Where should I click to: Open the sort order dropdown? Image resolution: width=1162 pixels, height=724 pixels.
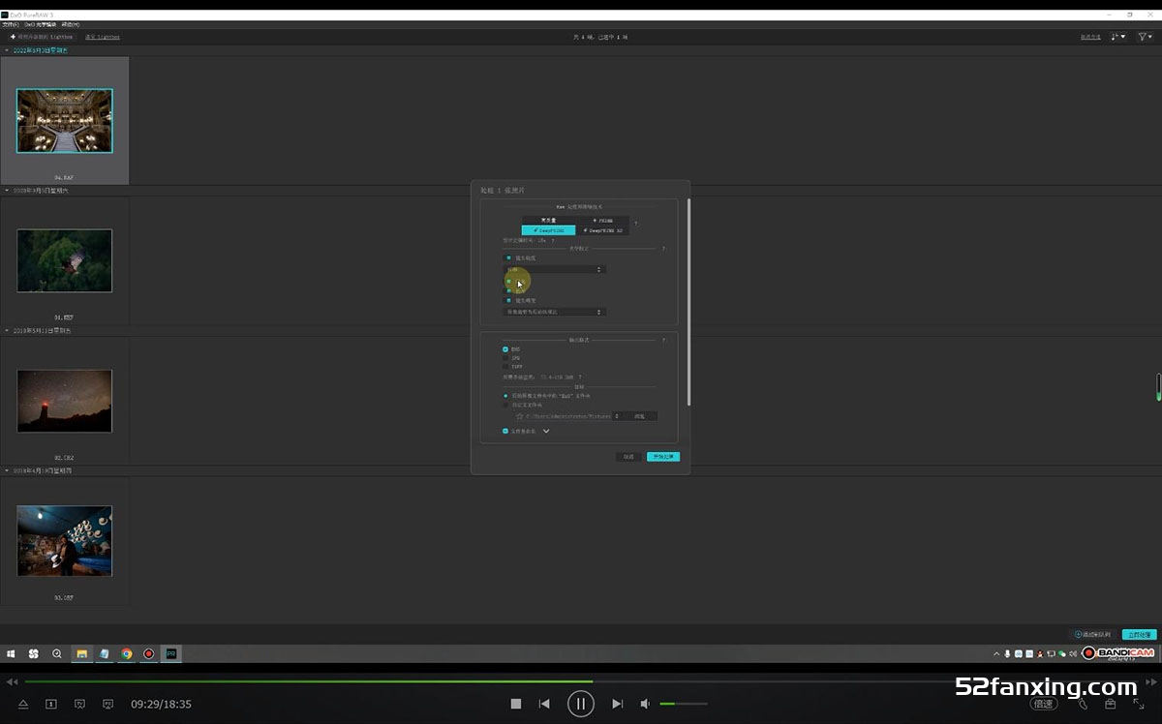pyautogui.click(x=1118, y=37)
